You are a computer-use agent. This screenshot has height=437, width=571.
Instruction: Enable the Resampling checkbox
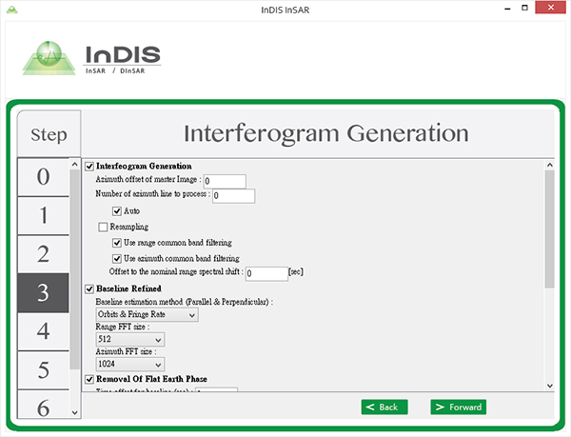[104, 227]
